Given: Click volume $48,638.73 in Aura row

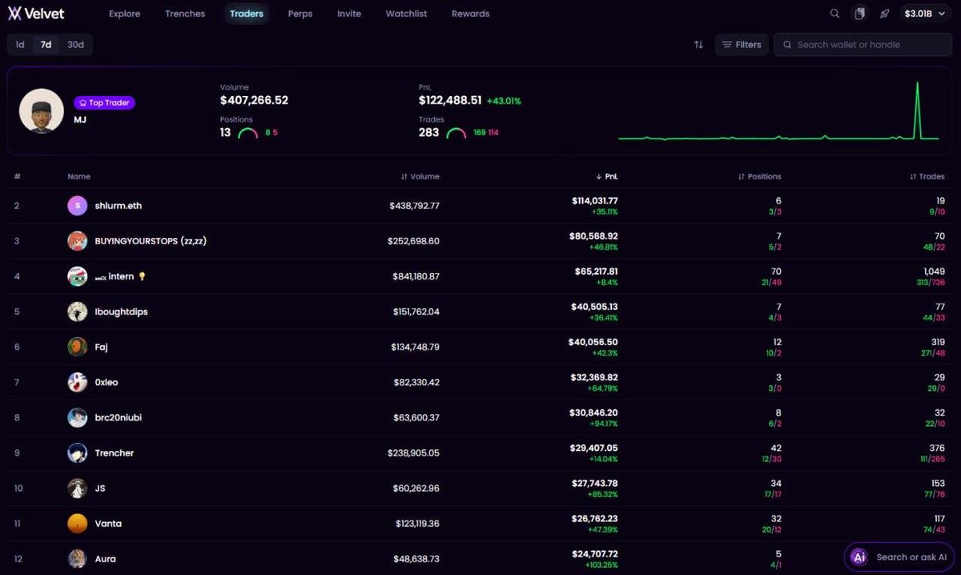Looking at the screenshot, I should coord(416,558).
